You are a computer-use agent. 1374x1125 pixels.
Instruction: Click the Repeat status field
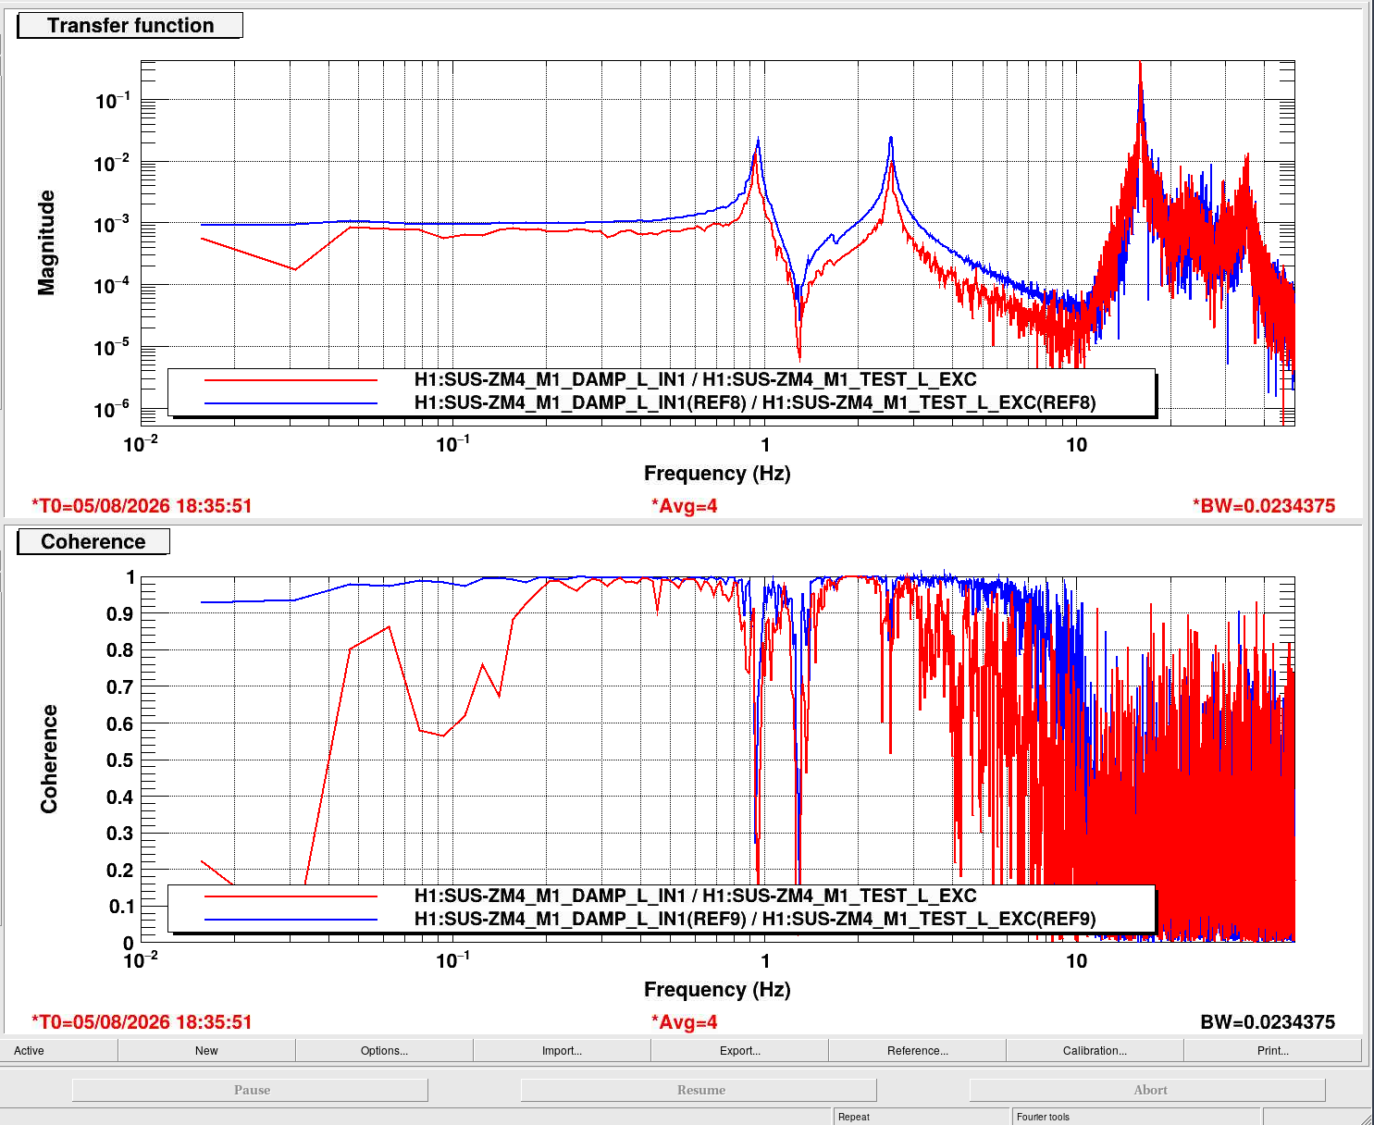point(922,1117)
